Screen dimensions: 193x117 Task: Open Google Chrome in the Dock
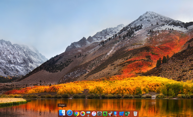pyautogui.click(x=76, y=113)
